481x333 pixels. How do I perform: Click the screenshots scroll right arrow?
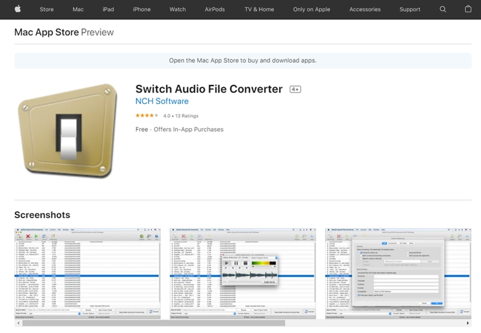click(x=468, y=323)
